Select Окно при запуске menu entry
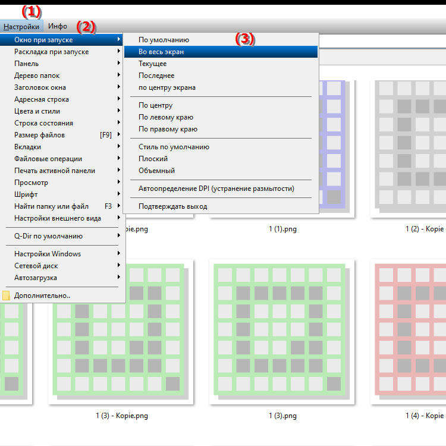446x446 pixels. point(61,40)
